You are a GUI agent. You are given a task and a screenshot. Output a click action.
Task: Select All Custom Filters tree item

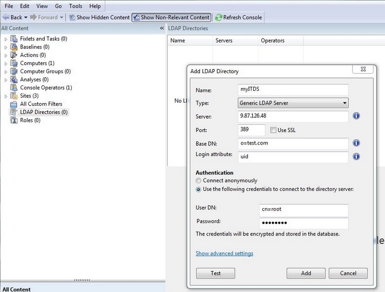click(41, 104)
